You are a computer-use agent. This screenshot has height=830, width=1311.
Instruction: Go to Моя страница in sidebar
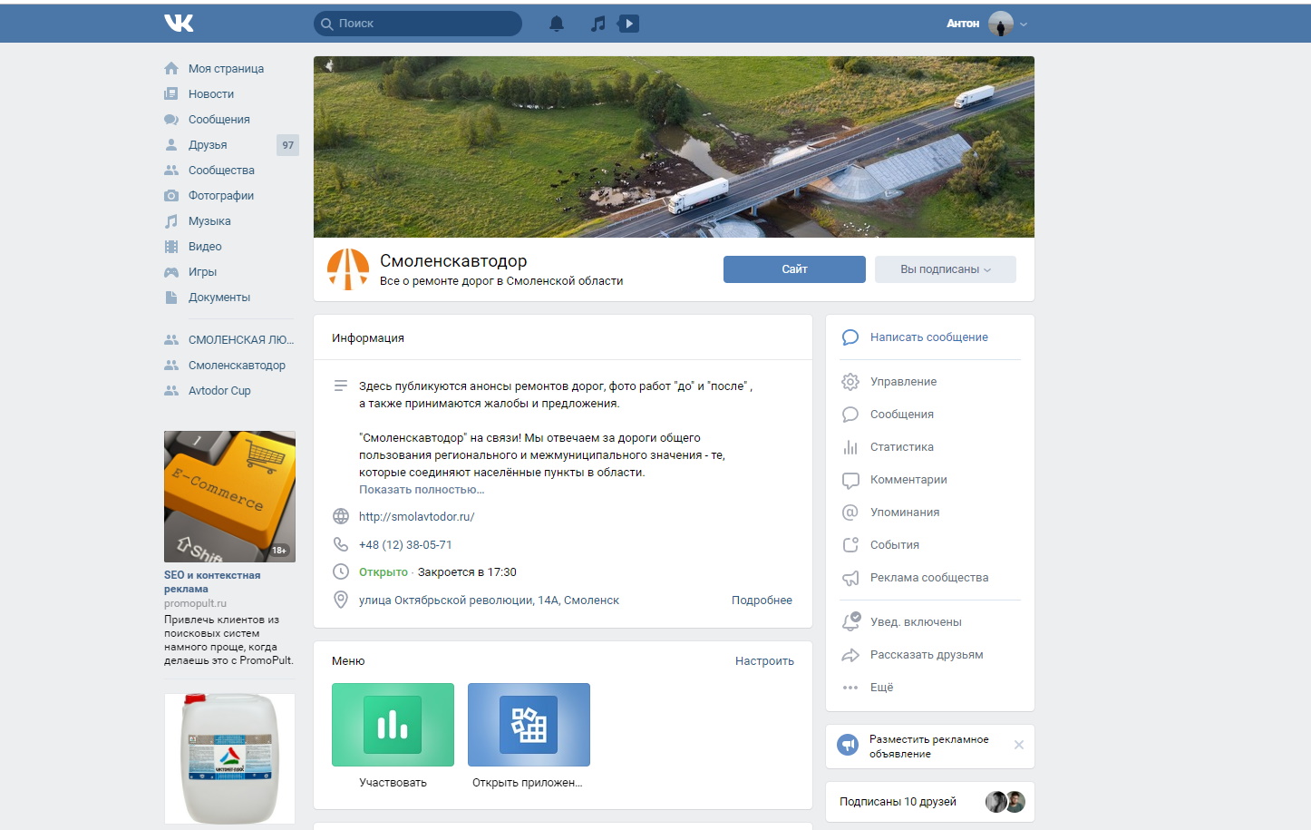tap(226, 69)
